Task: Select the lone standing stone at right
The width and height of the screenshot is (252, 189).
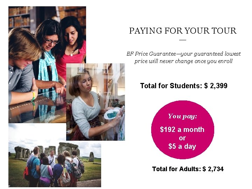Action: click(x=91, y=156)
